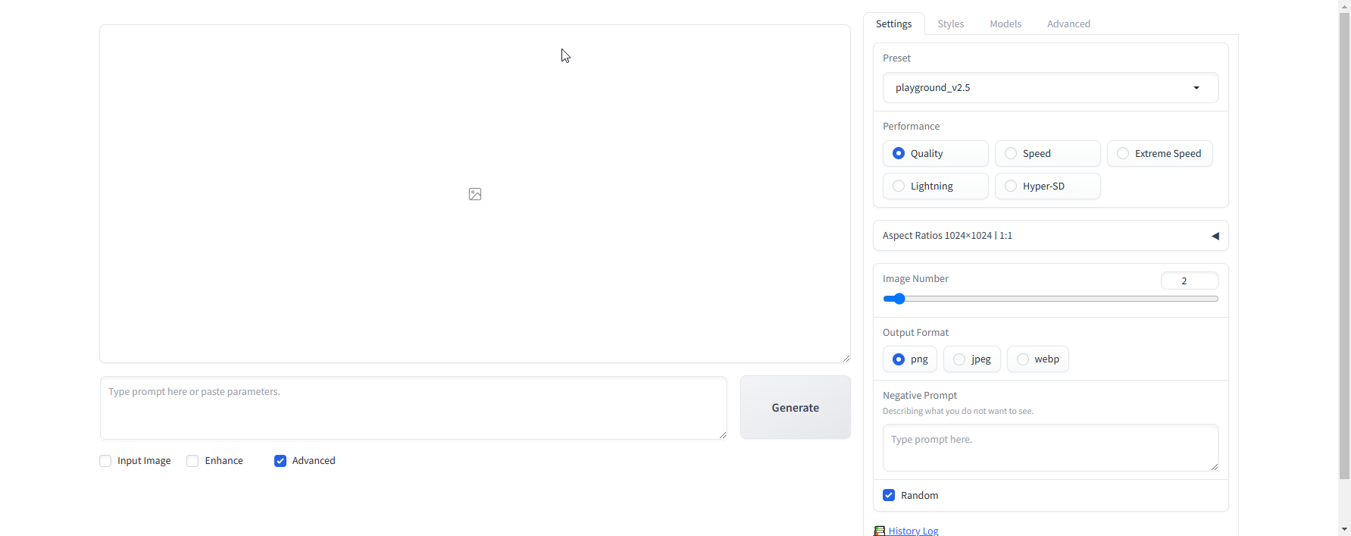Enable the Input Image checkbox
Screen dimensions: 1351x536
(x=105, y=461)
